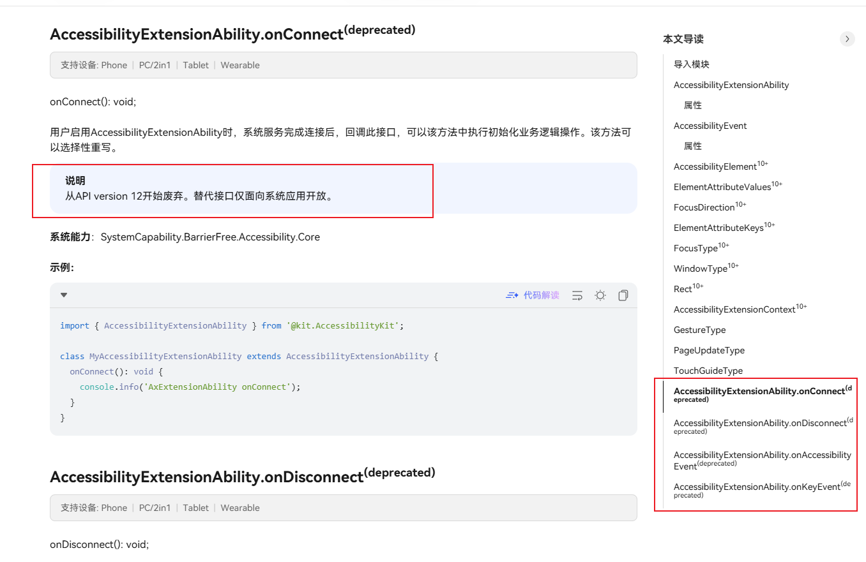This screenshot has width=866, height=562.
Task: Click the 'onConnect(): void;' signature text
Action: pos(93,101)
